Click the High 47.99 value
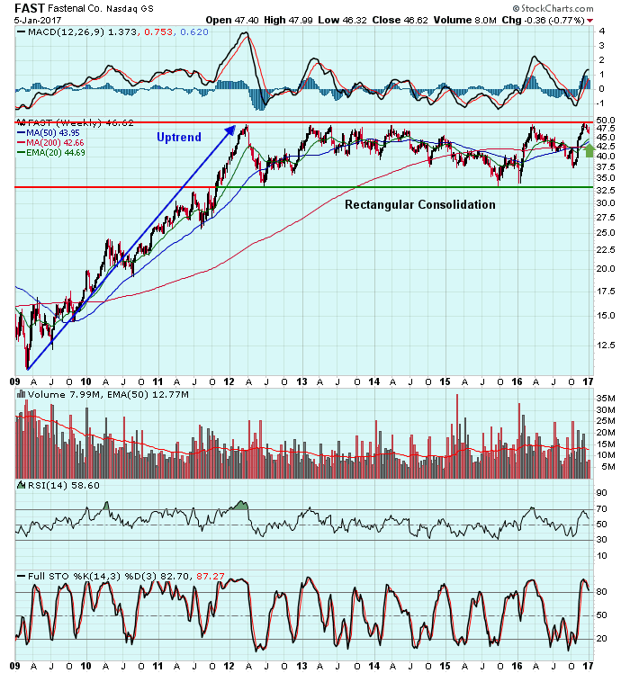630x673 pixels. tap(288, 20)
